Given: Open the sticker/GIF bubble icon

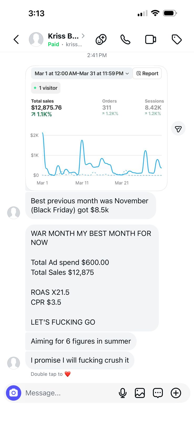Looking at the screenshot, I should coord(158,393).
